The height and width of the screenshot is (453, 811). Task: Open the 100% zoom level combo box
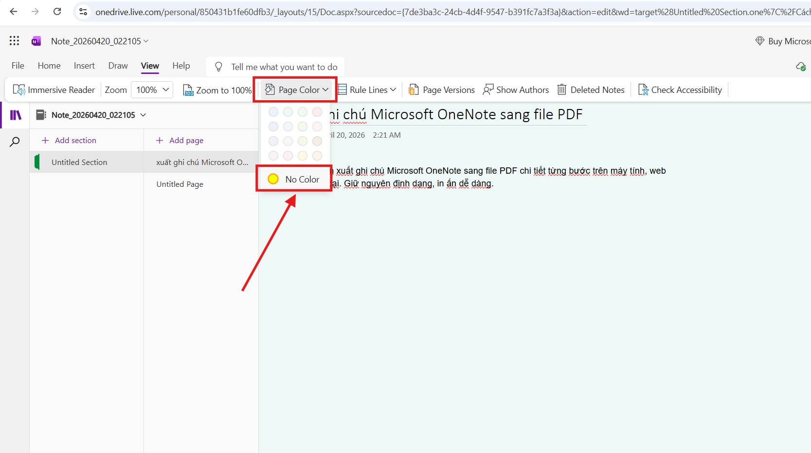(152, 90)
